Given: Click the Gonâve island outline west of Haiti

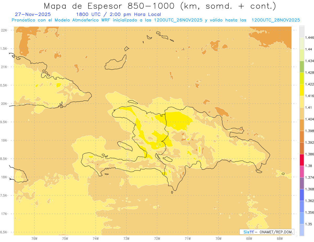Looking at the screenshot, I should 125,146.
